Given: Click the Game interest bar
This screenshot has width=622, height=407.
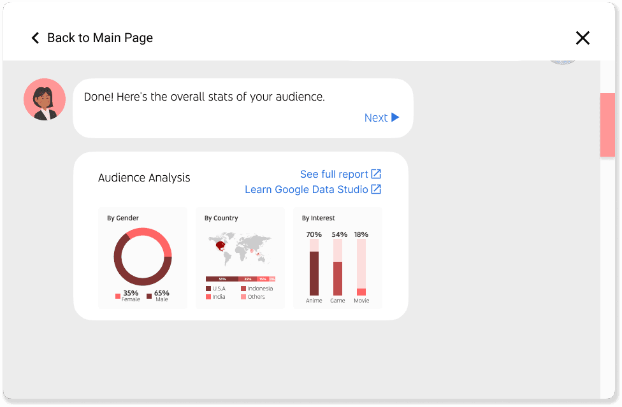Looking at the screenshot, I should [338, 267].
